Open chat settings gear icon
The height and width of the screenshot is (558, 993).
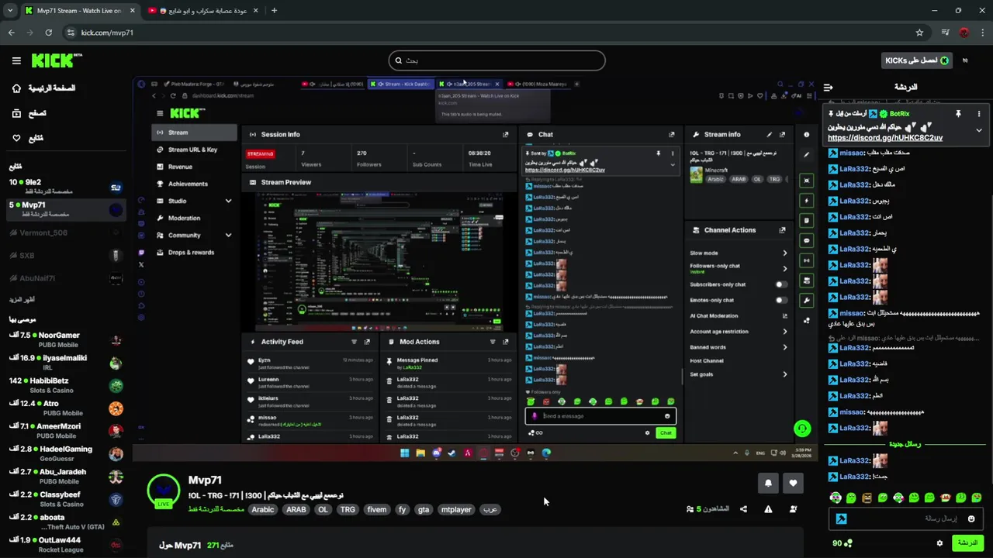[939, 543]
